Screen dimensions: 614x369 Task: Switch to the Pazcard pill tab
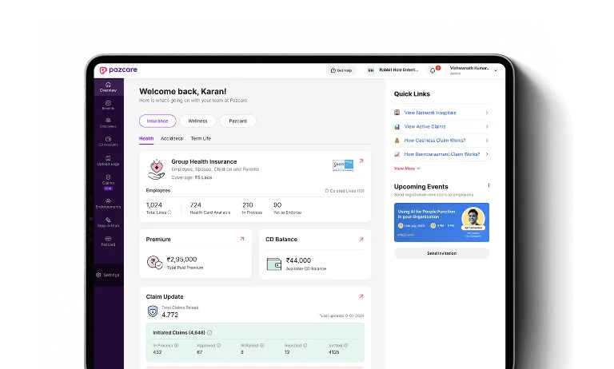237,121
